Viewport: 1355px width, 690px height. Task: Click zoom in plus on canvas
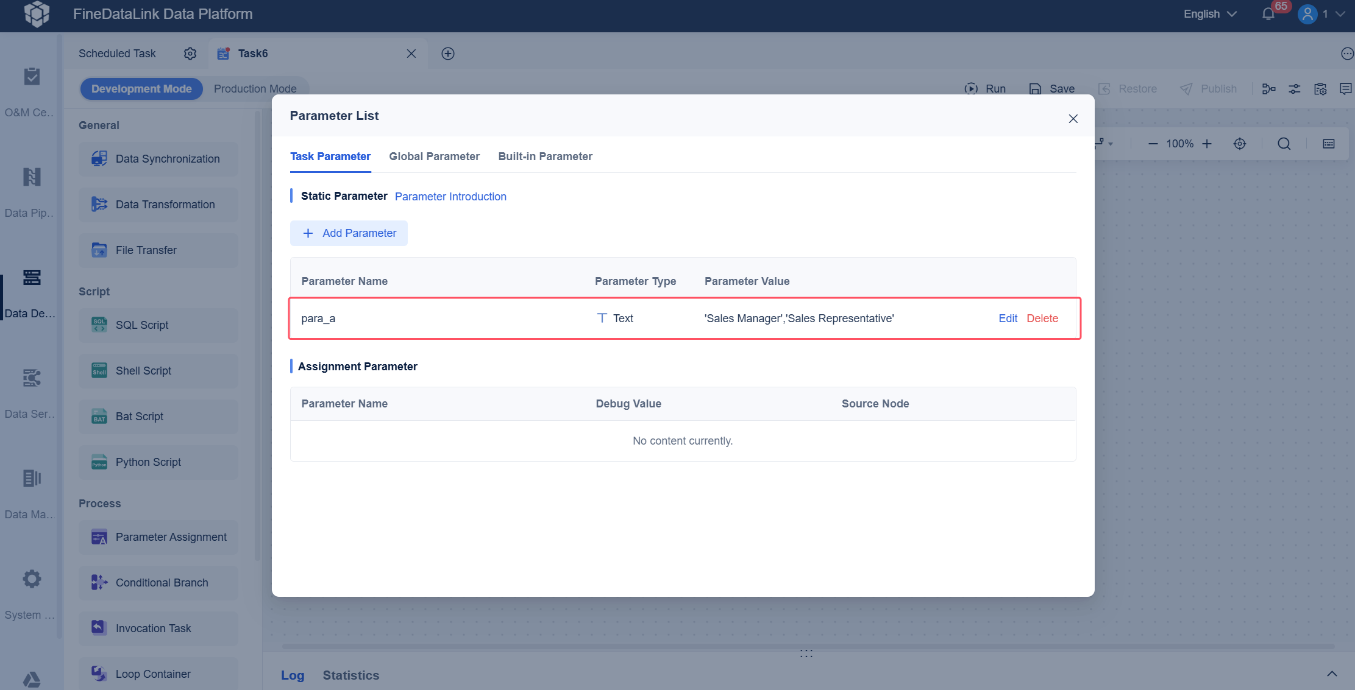point(1207,144)
